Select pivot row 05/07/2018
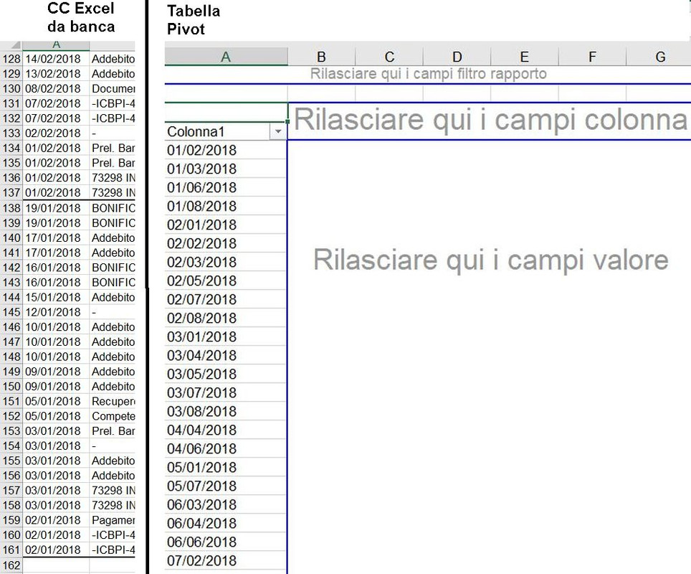 226,486
